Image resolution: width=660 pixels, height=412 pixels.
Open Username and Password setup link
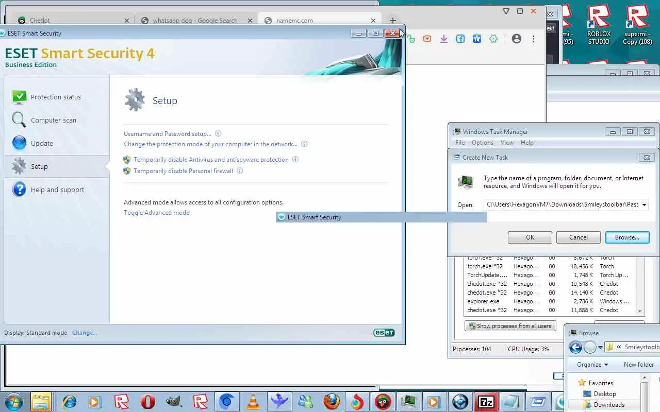(x=168, y=134)
